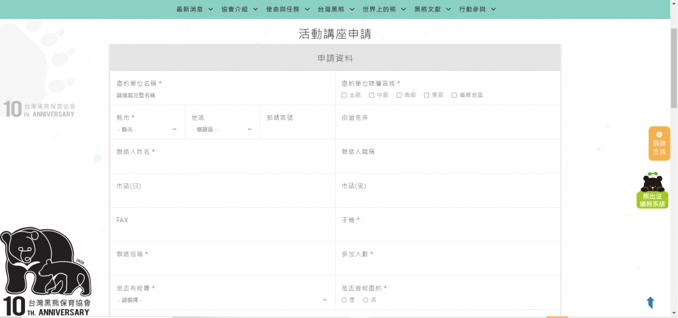
Task: Open the 是否有經費 dropdown
Action: click(x=222, y=300)
